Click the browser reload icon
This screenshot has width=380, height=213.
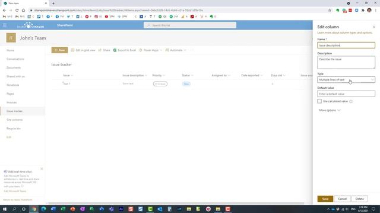tap(17, 11)
